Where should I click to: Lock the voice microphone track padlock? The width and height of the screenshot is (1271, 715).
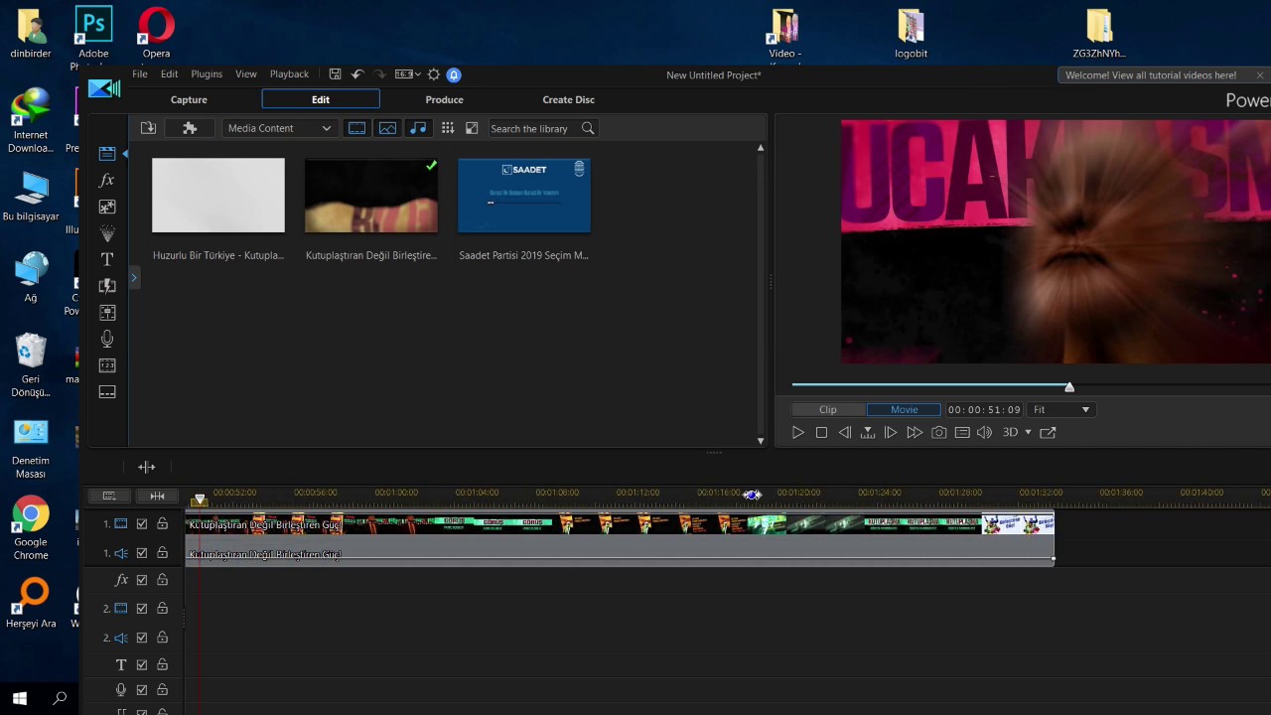click(162, 690)
